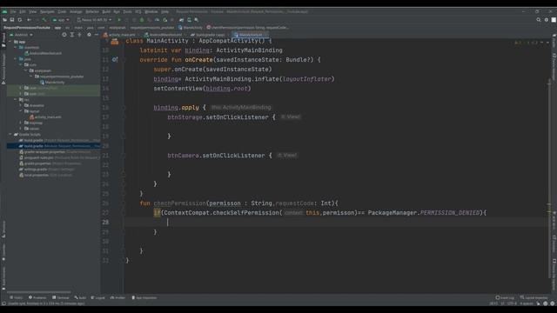Click the override gutter icon on line 11
This screenshot has height=313, width=557.
pos(115,60)
